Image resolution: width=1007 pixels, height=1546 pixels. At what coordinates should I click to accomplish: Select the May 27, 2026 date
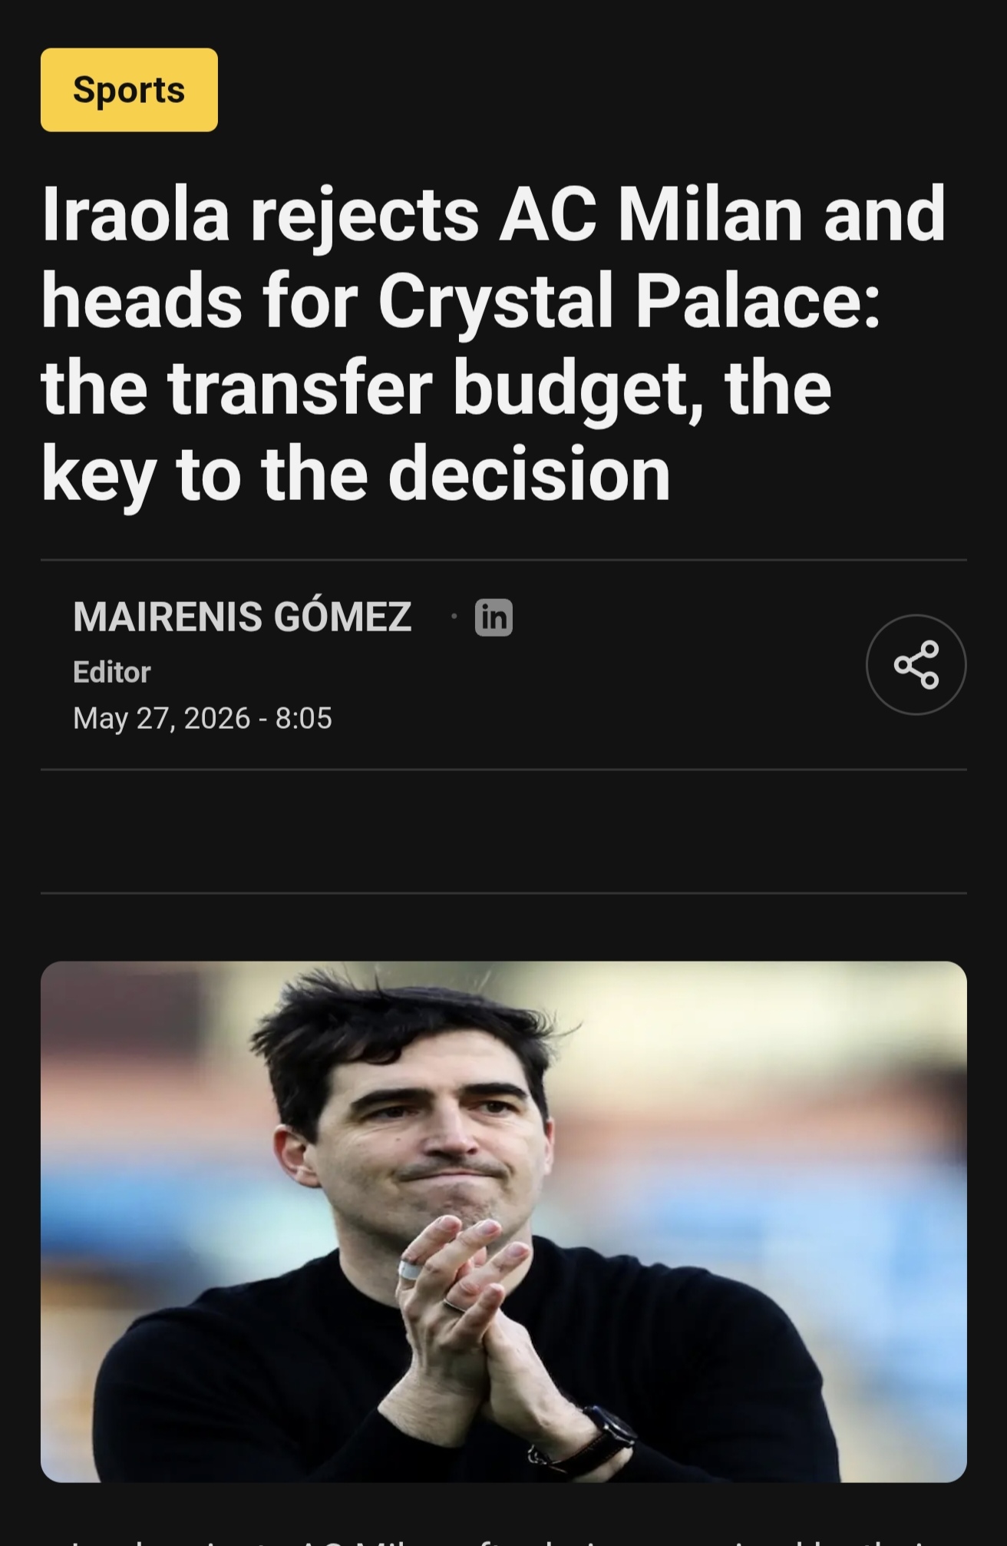161,718
